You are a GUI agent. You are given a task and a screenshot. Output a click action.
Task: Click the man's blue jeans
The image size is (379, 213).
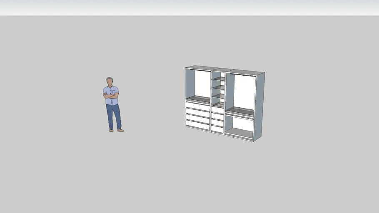113,115
